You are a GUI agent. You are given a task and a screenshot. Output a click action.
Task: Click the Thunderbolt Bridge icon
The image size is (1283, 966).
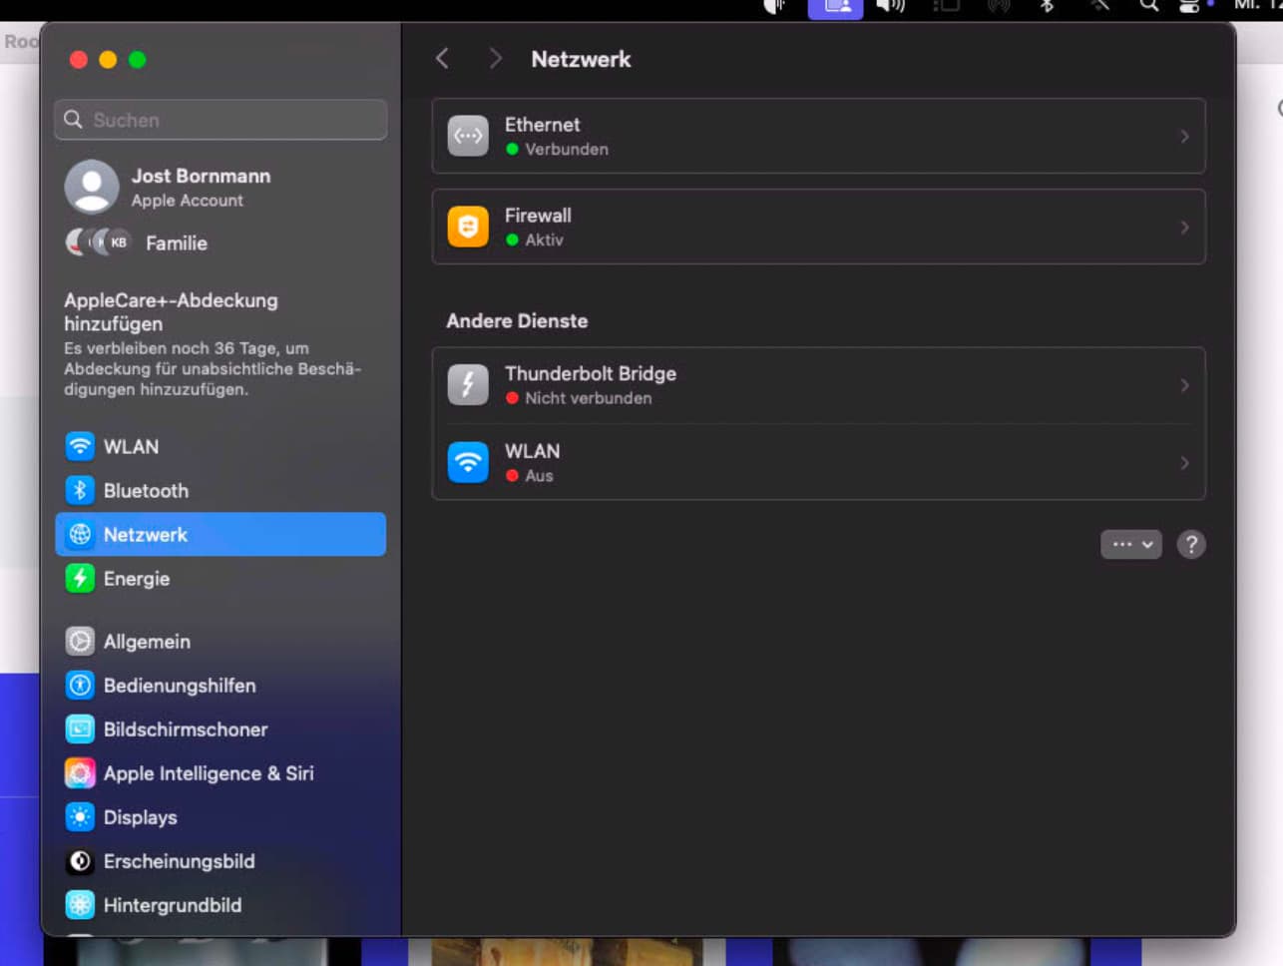468,384
